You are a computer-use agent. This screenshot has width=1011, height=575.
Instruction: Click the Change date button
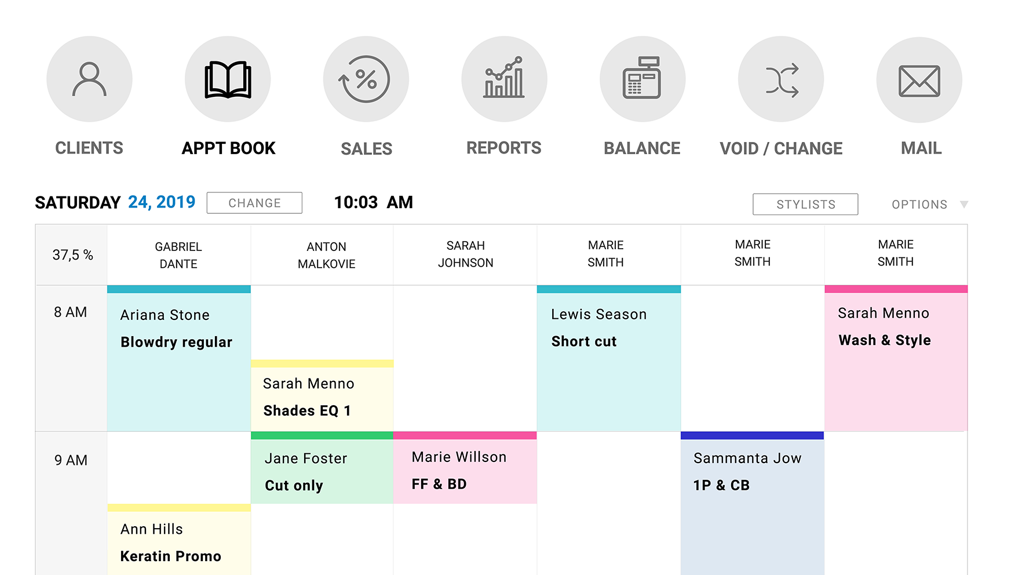[x=254, y=203]
